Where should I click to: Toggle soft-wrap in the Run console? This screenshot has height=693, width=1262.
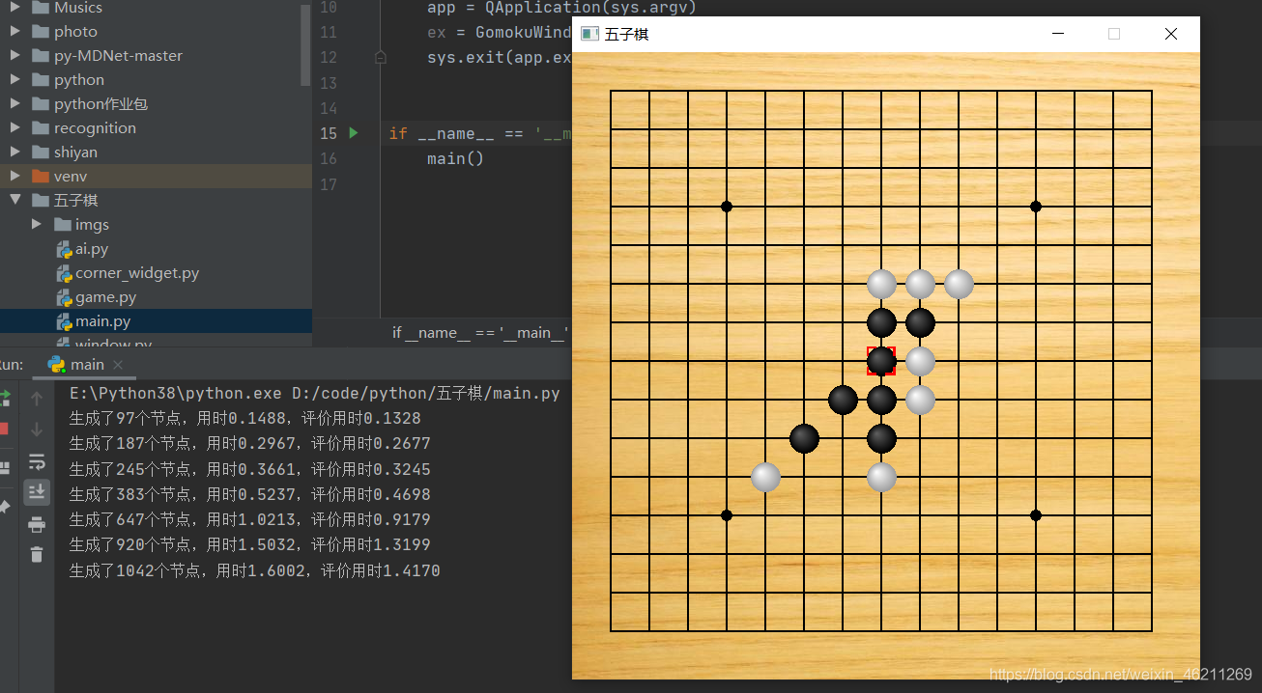coord(37,460)
